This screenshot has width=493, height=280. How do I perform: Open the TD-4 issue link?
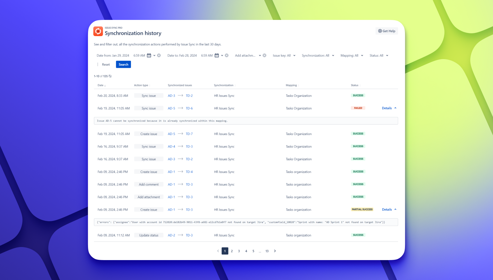pos(189,172)
